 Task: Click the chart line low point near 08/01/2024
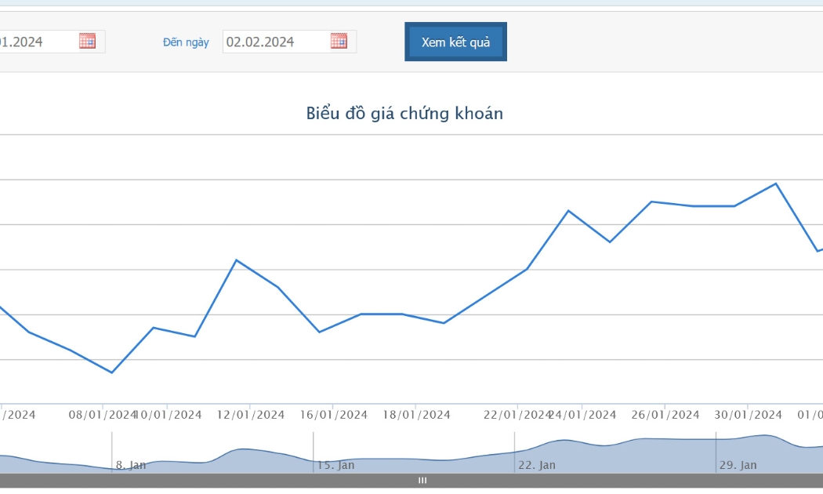point(112,372)
